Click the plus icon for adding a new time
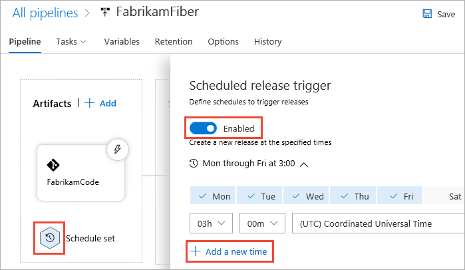Viewport: 465px width, 270px height. (x=196, y=251)
